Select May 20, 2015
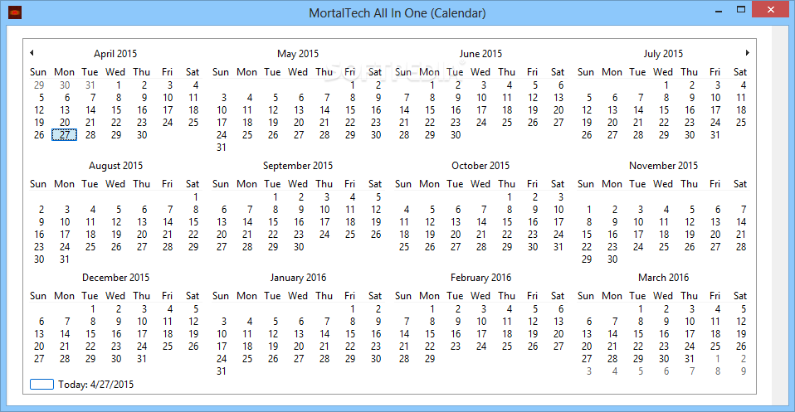The height and width of the screenshot is (412, 795). (299, 123)
